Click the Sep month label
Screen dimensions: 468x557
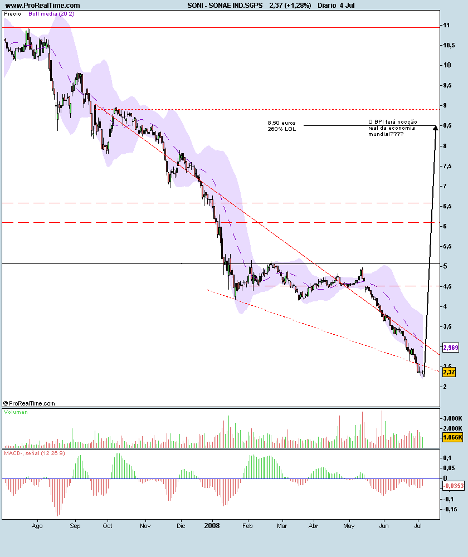point(75,526)
